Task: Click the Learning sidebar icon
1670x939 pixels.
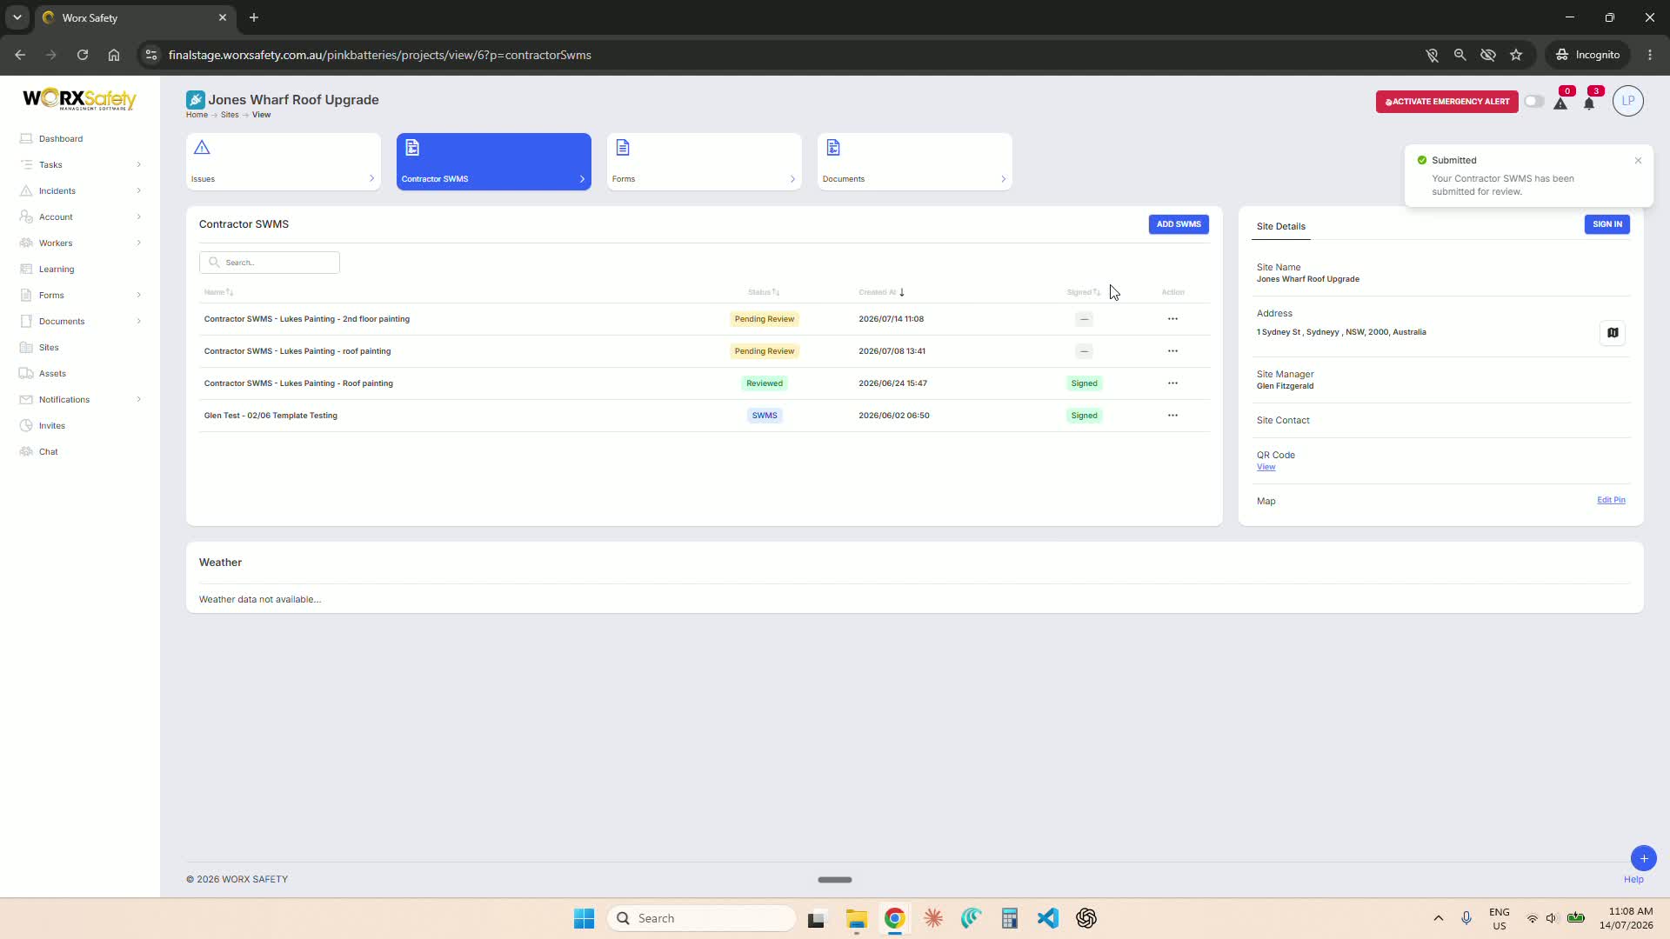Action: click(26, 269)
